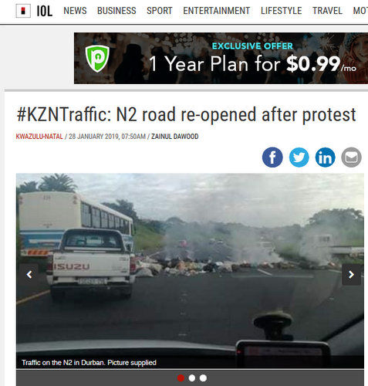Click the PureVPN shield logo in ad
Viewport: 368px width, 386px height.
(x=97, y=58)
